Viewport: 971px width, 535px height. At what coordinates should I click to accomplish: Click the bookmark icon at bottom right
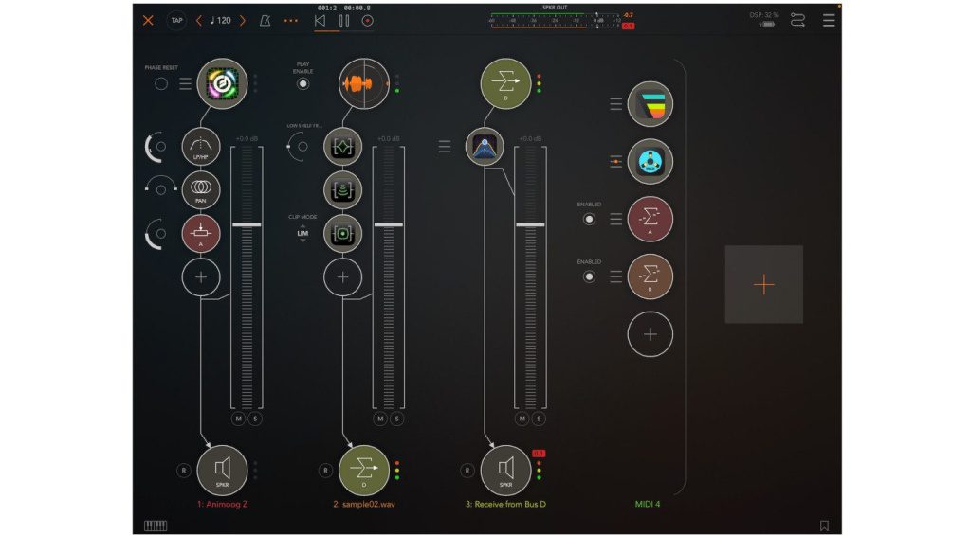coord(824,526)
